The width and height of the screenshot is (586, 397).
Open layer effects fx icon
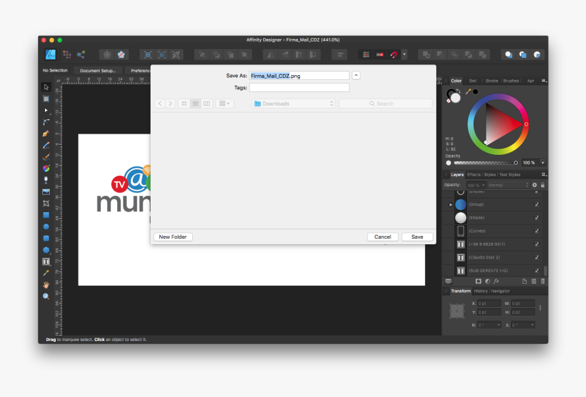(x=496, y=281)
